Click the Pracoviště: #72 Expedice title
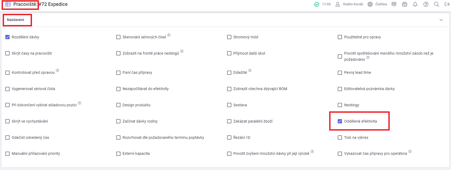 [40, 4]
